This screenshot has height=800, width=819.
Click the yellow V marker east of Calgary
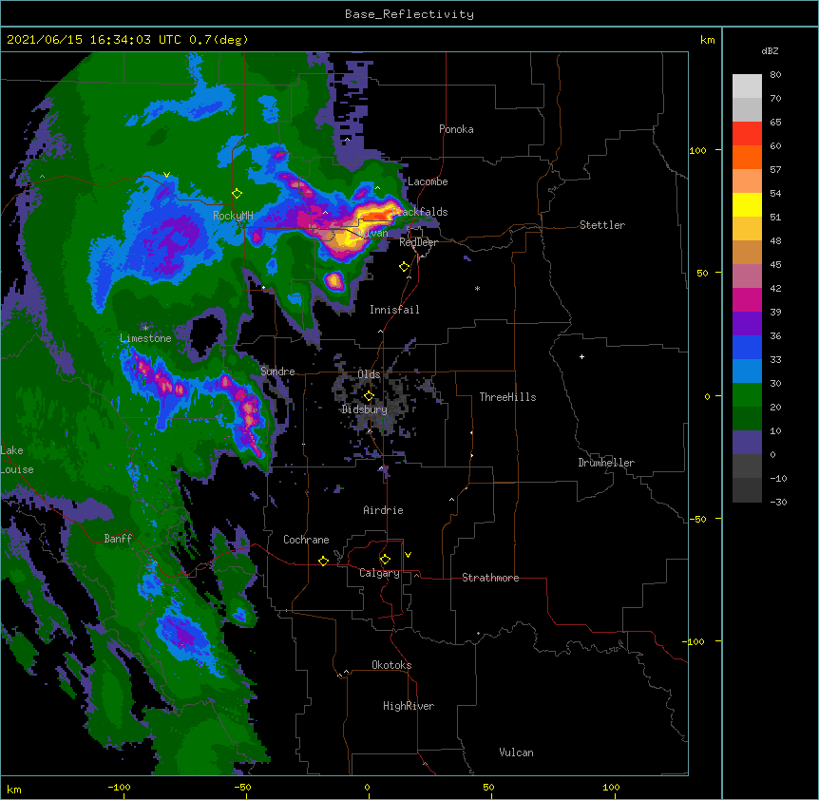click(408, 555)
